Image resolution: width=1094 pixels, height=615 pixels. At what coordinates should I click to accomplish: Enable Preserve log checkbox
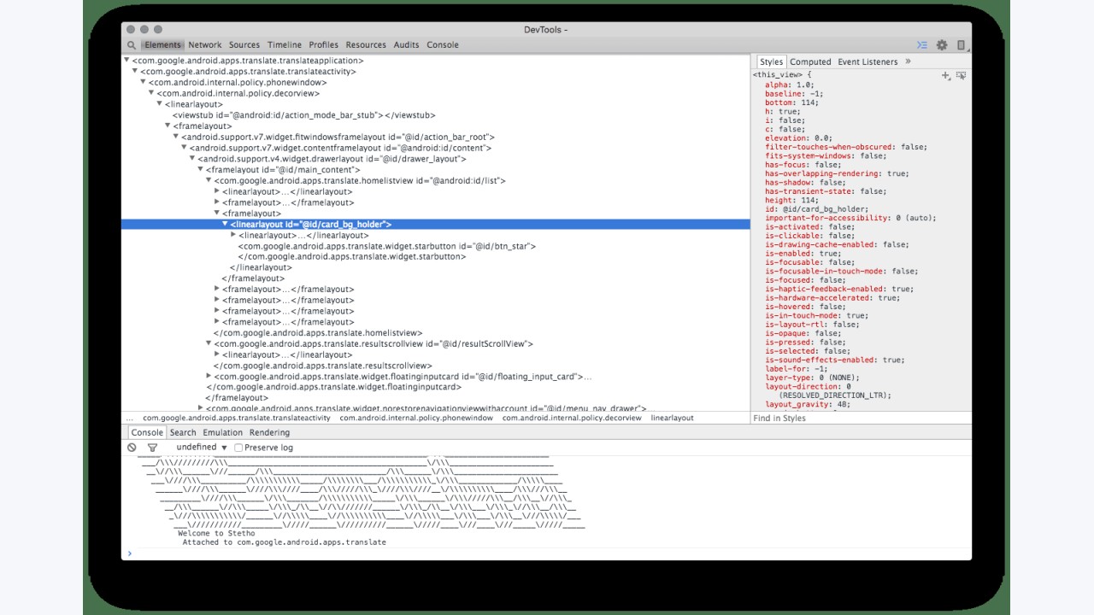[x=238, y=448]
